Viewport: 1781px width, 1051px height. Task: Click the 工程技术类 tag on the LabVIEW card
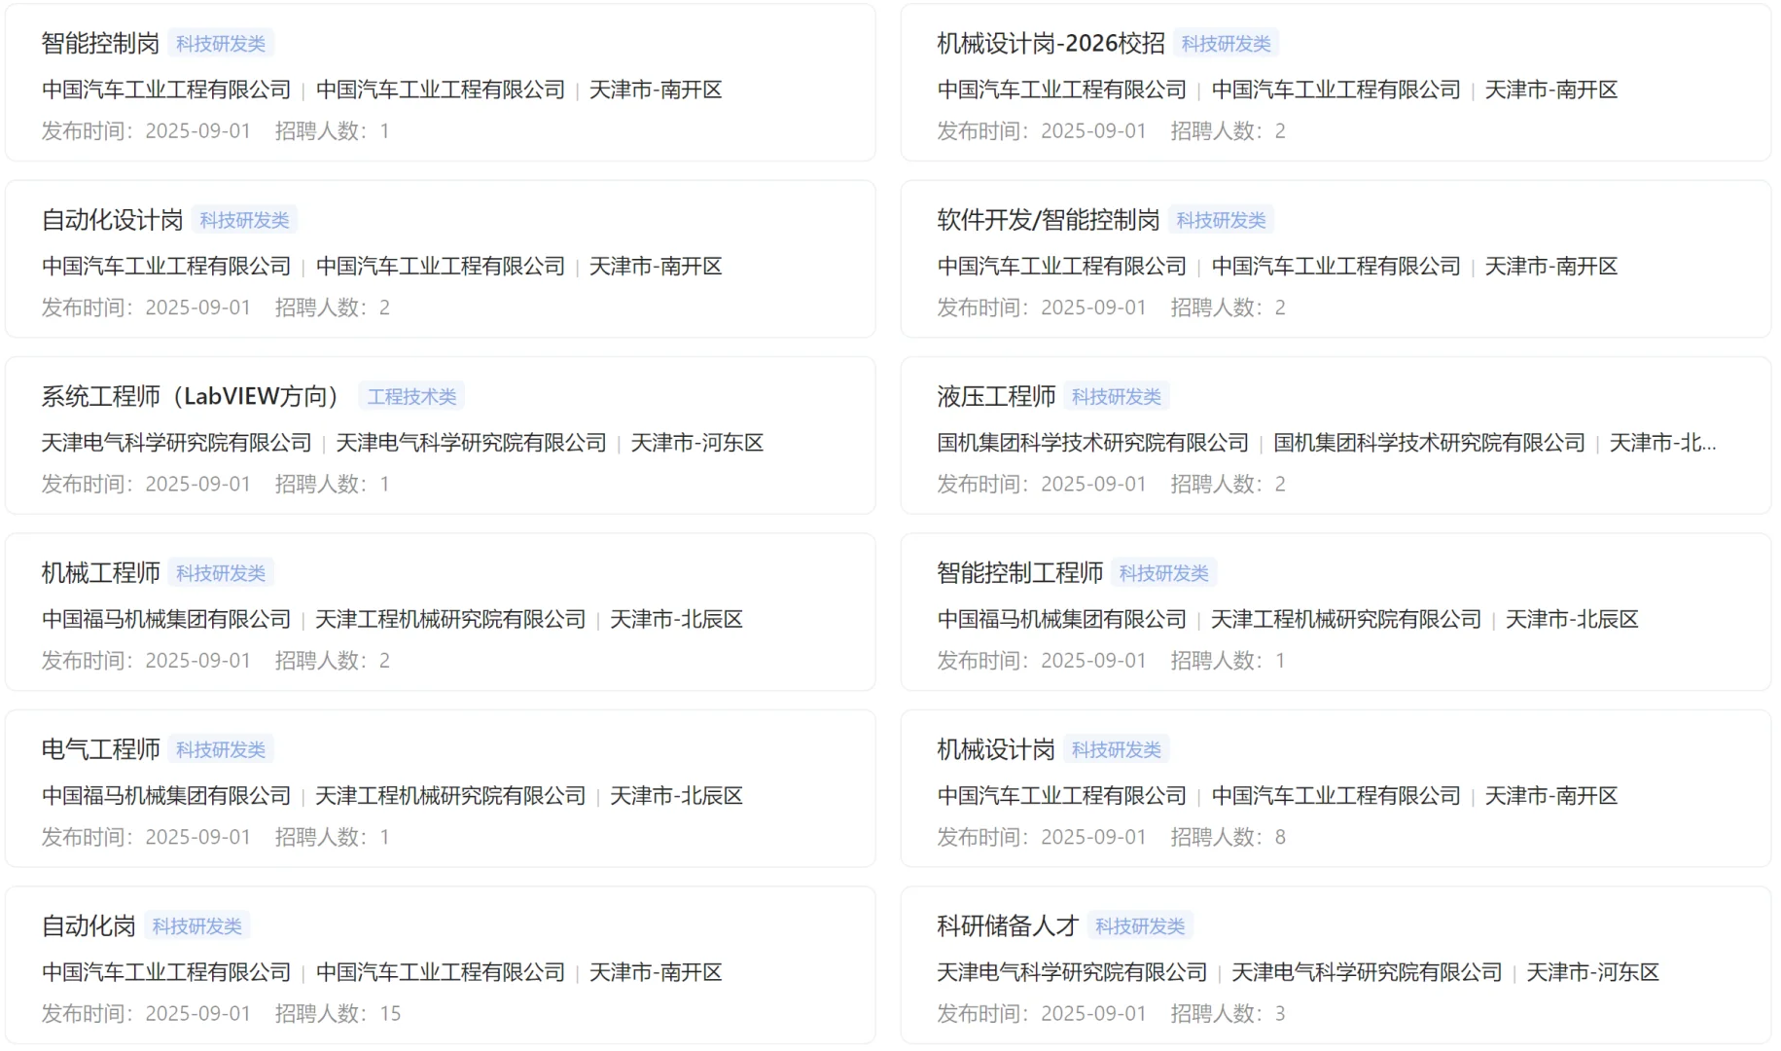coord(411,396)
